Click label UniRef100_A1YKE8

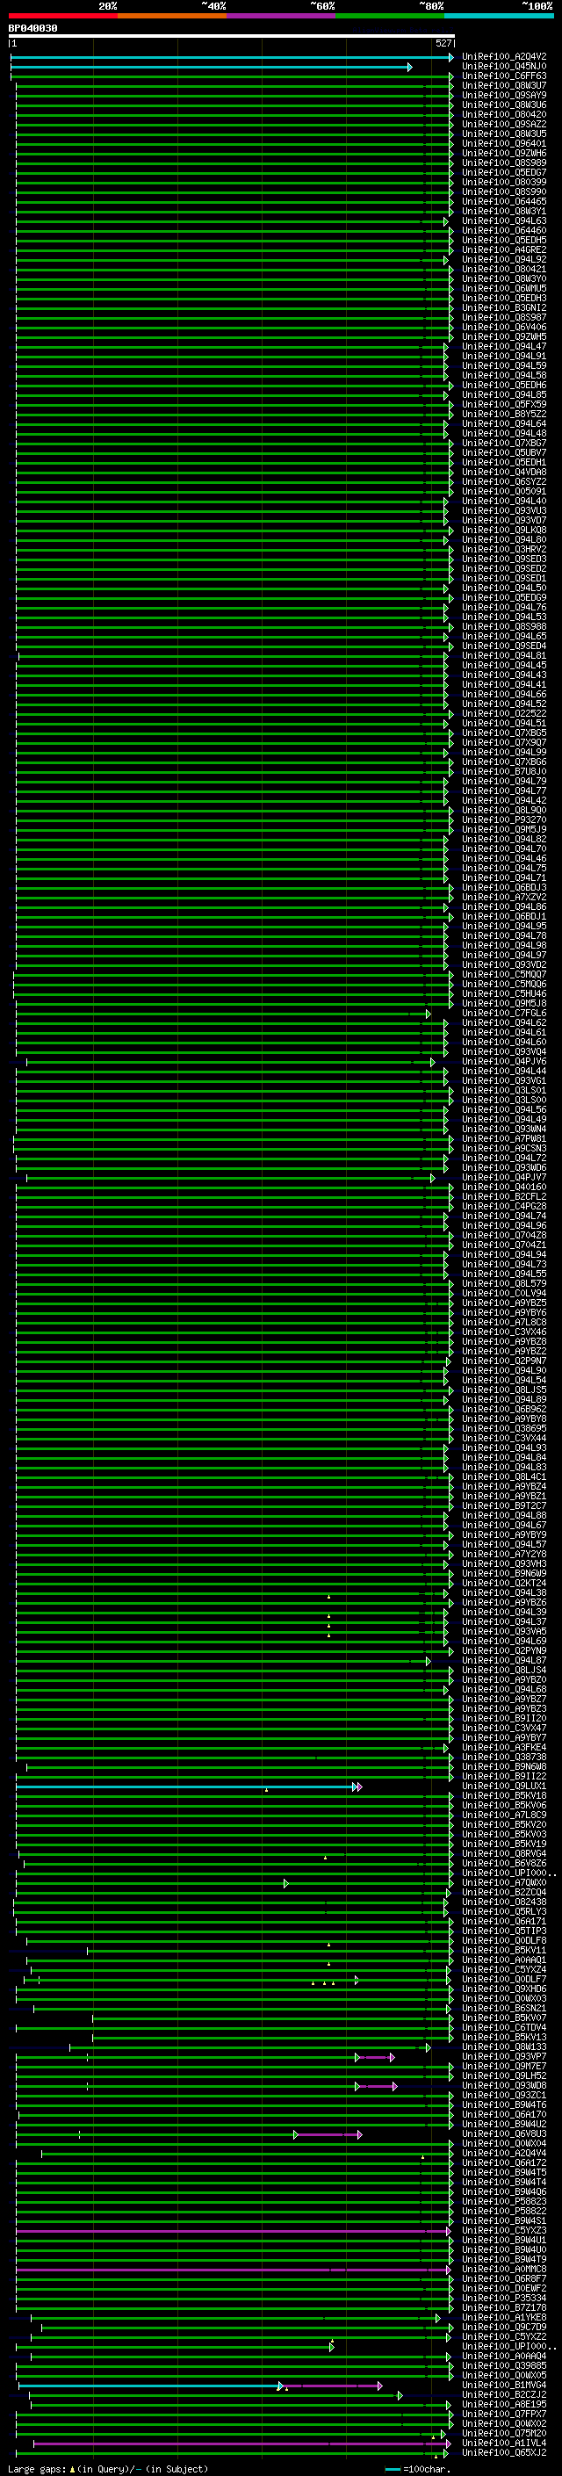click(504, 2317)
